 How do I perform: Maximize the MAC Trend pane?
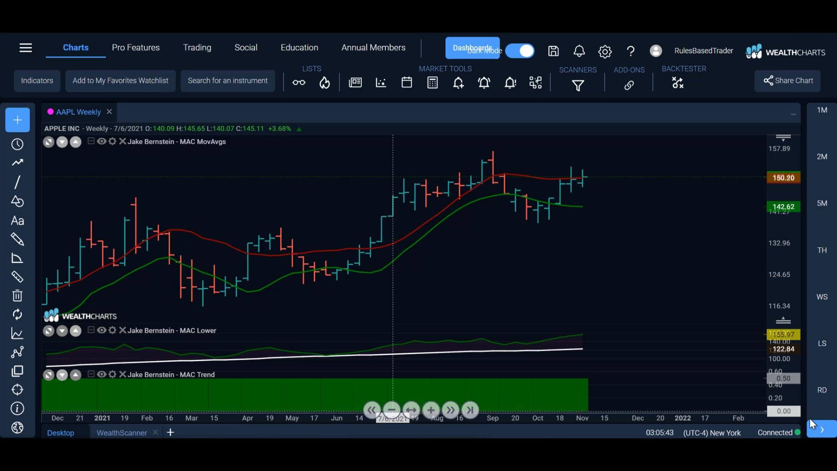pos(48,375)
